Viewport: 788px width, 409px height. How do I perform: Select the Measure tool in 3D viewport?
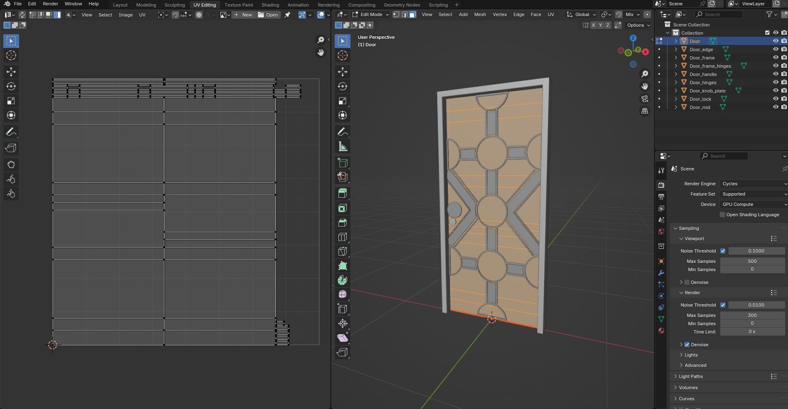pos(343,146)
